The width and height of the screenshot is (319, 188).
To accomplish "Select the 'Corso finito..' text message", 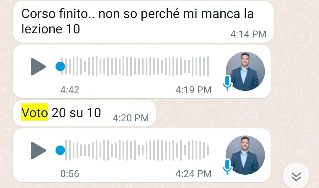I will 143,22.
